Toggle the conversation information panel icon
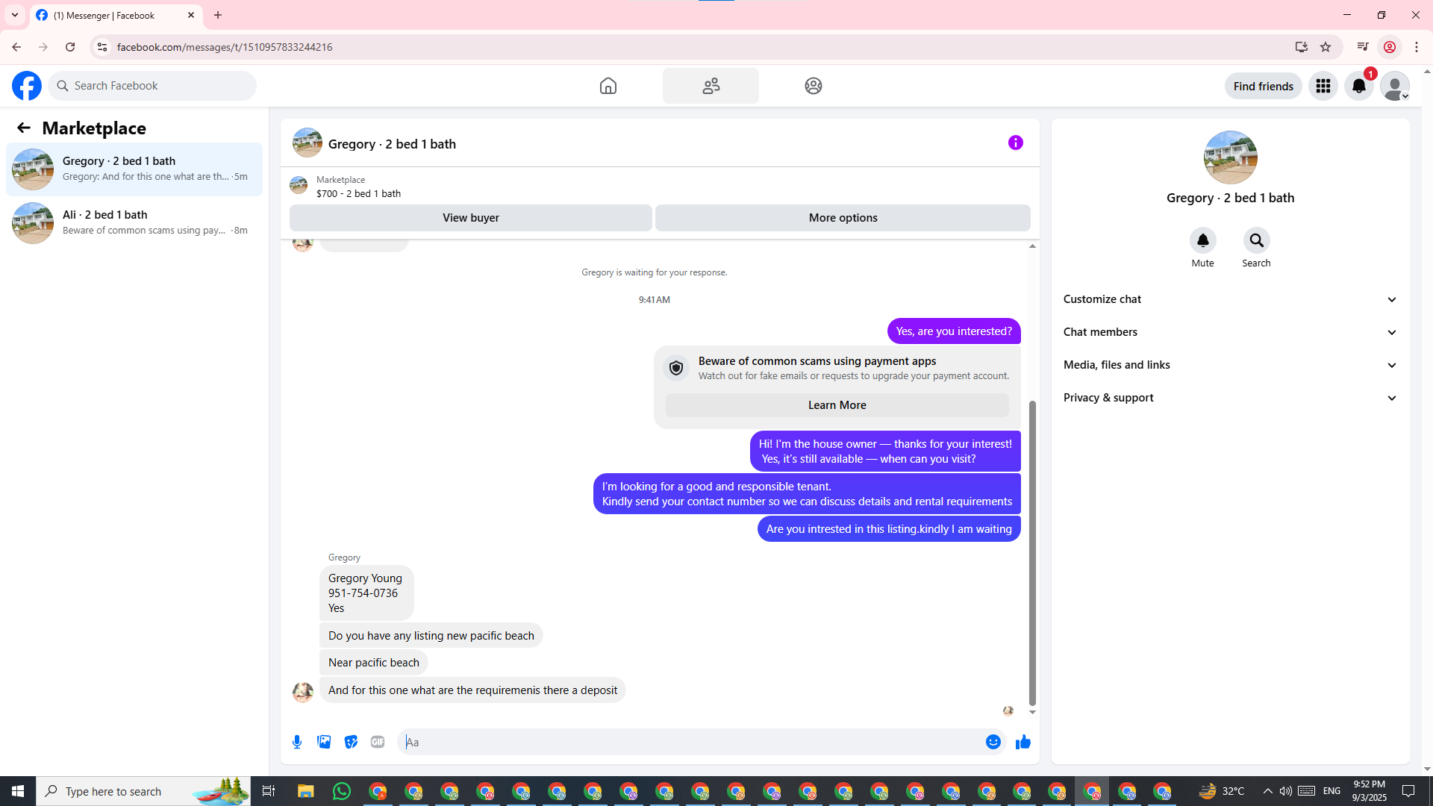Screen dimensions: 1433x806 click(x=1016, y=143)
